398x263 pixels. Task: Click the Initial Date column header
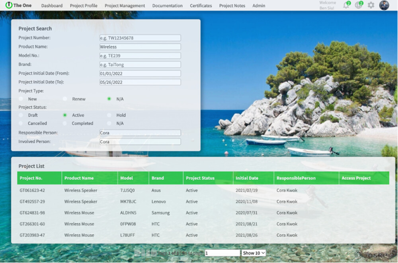247,178
